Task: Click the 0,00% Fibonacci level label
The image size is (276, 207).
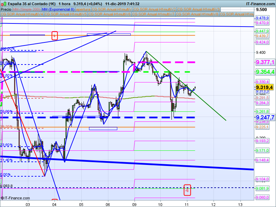Action: [6, 175]
